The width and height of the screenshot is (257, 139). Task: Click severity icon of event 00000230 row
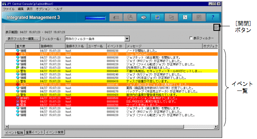coord(18,50)
